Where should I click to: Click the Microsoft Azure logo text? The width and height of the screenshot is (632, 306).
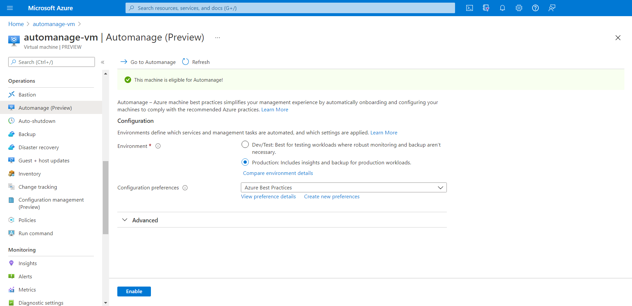click(50, 8)
